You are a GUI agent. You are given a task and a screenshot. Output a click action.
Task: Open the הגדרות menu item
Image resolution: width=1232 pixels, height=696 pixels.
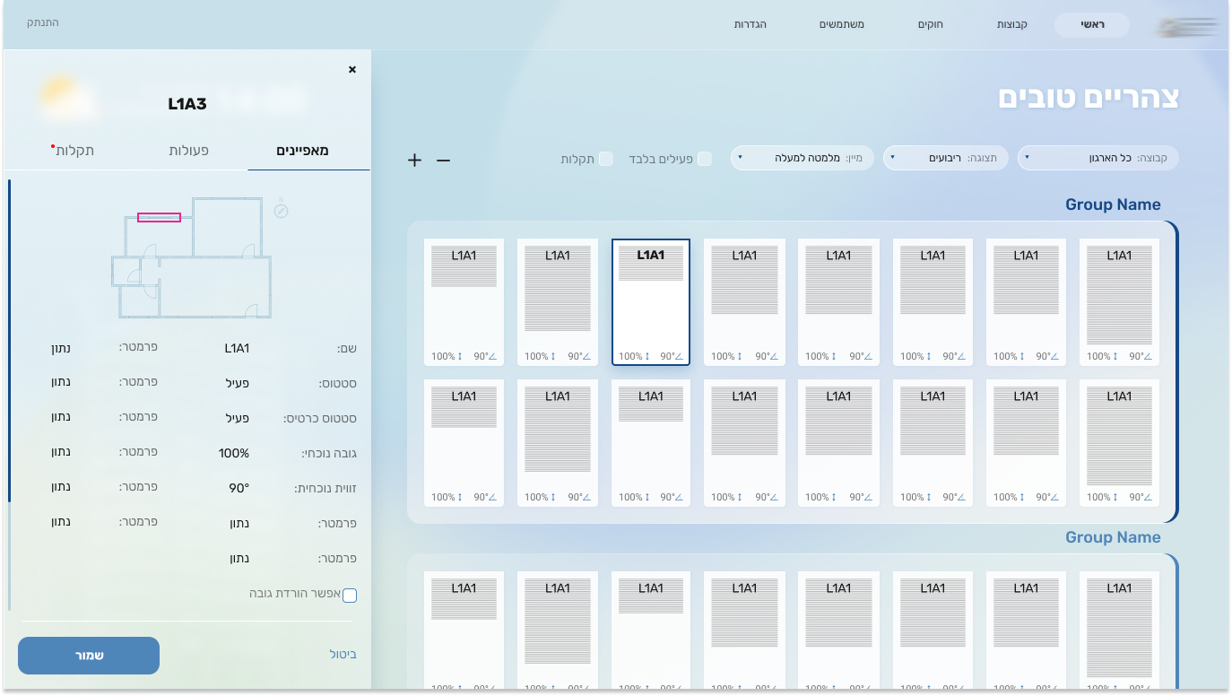[x=750, y=24]
